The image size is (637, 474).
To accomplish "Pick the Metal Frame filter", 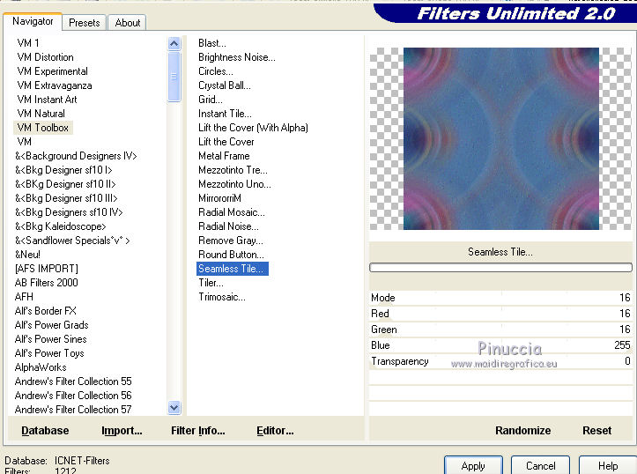I will pyautogui.click(x=224, y=156).
